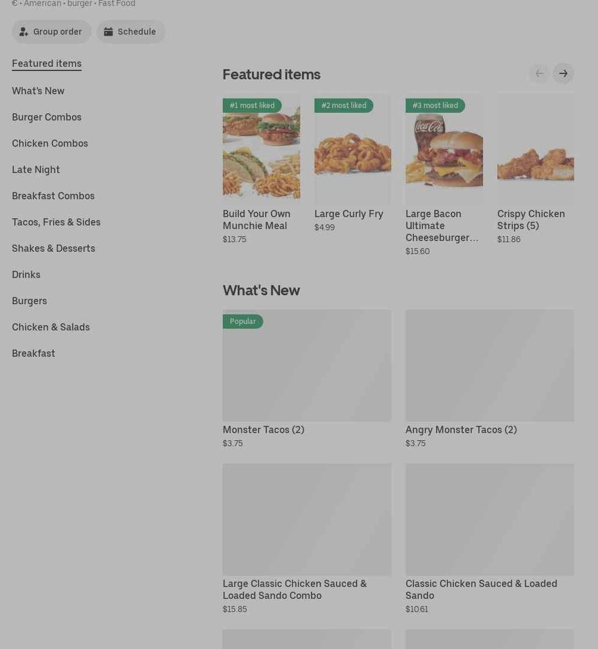The height and width of the screenshot is (649, 598).
Task: Click the #3 most liked badge
Action: (435, 106)
